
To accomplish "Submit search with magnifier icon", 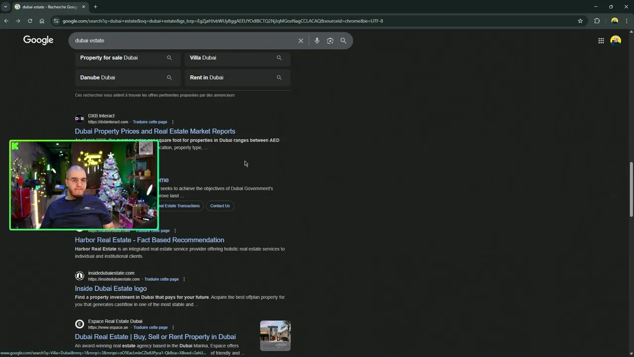I will [343, 41].
